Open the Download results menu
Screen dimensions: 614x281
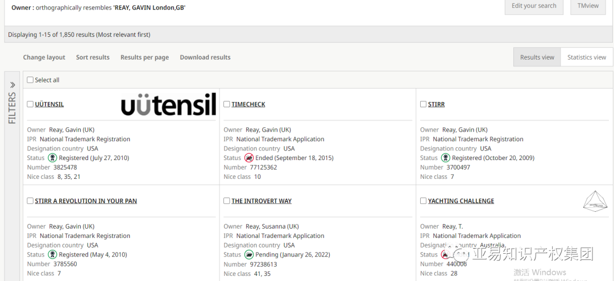(x=205, y=57)
